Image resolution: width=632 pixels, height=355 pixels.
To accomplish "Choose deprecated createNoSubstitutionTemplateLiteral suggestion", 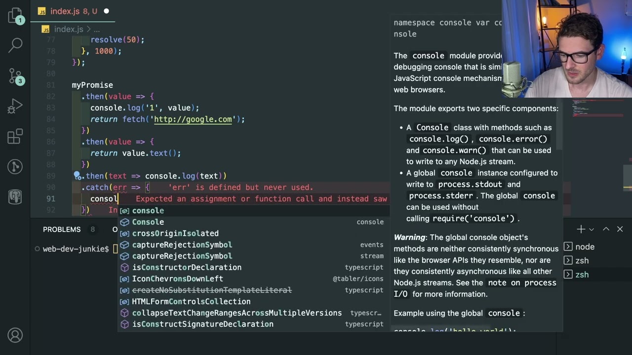I will [x=253, y=290].
